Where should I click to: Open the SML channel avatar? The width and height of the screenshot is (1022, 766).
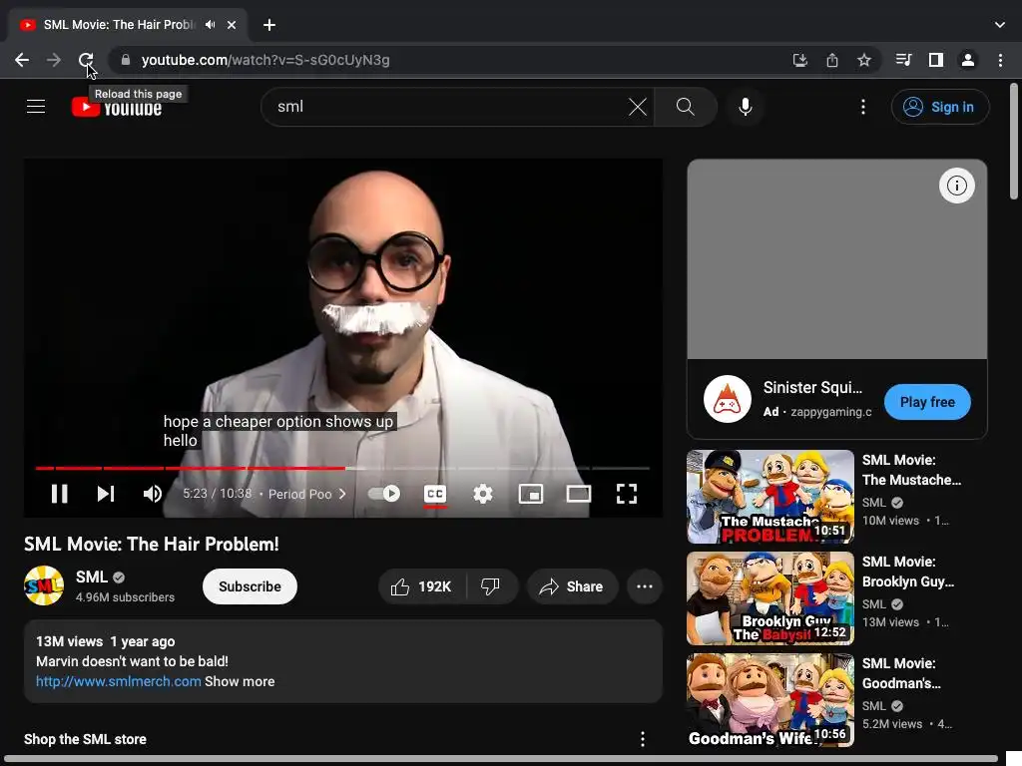coord(44,585)
